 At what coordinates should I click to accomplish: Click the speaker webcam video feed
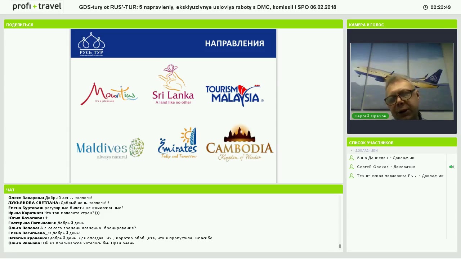click(402, 81)
